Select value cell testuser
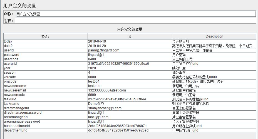The image size is (258, 139). tap(130, 86)
